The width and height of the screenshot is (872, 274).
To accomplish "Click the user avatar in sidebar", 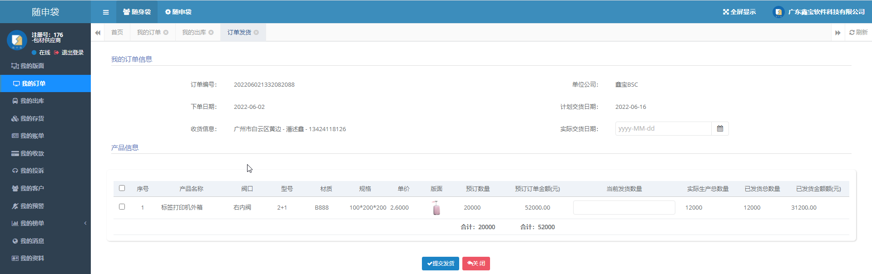I will (x=17, y=40).
